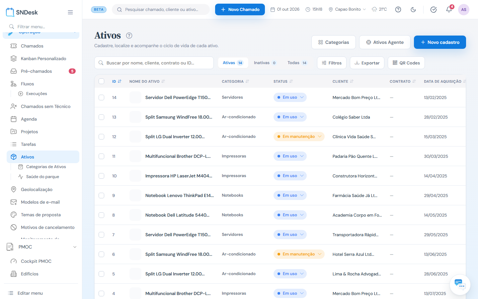This screenshot has width=478, height=299.
Task: Switch to the Ativas tab
Action: (x=233, y=63)
